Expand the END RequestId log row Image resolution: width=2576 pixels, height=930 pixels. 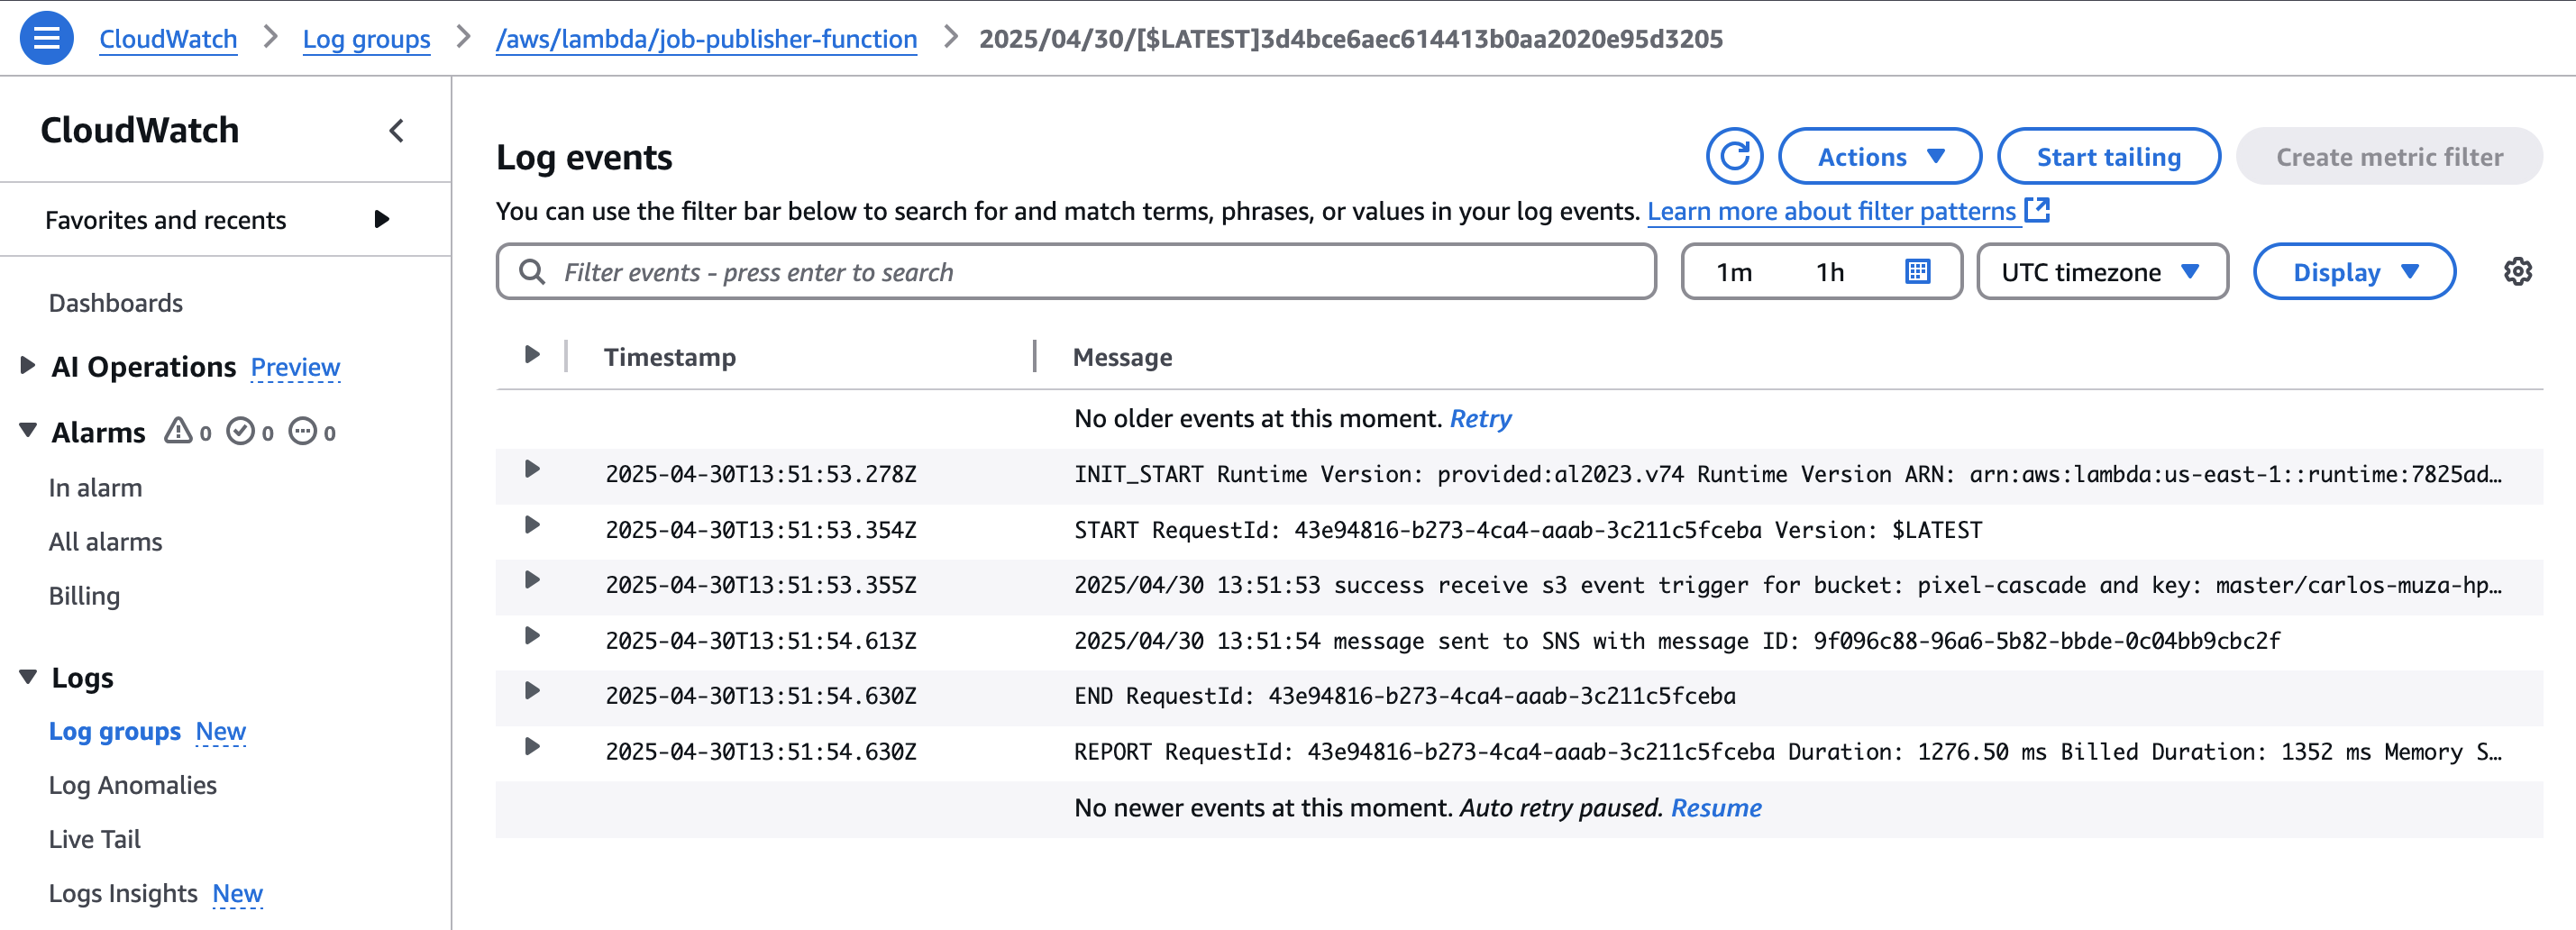click(x=532, y=692)
